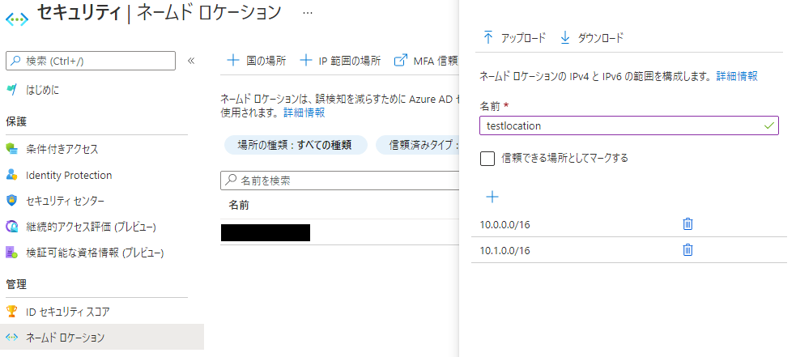Open 詳細情報 link in main description
796x357 pixels.
(304, 113)
